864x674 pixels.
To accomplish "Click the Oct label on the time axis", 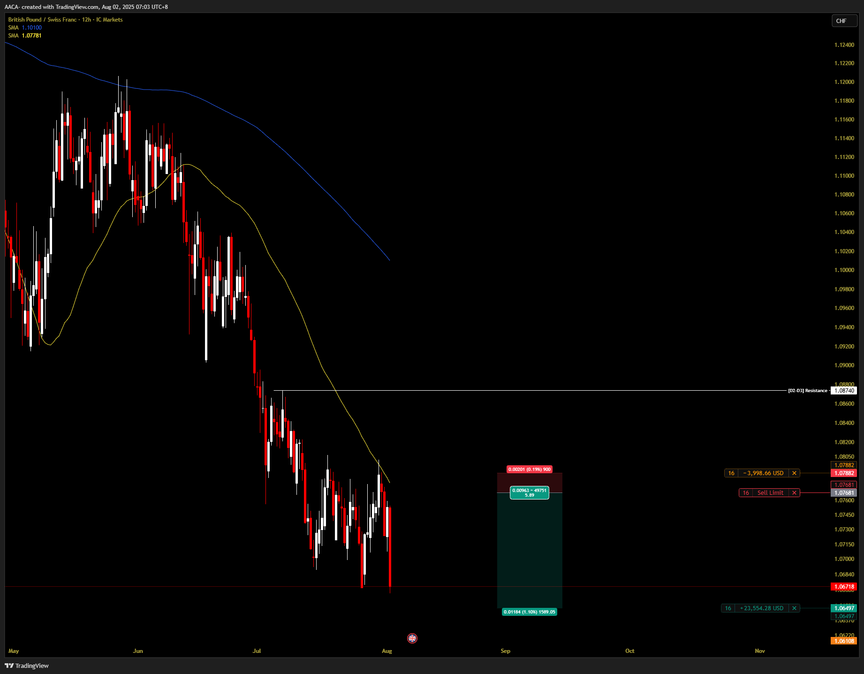I will (630, 651).
